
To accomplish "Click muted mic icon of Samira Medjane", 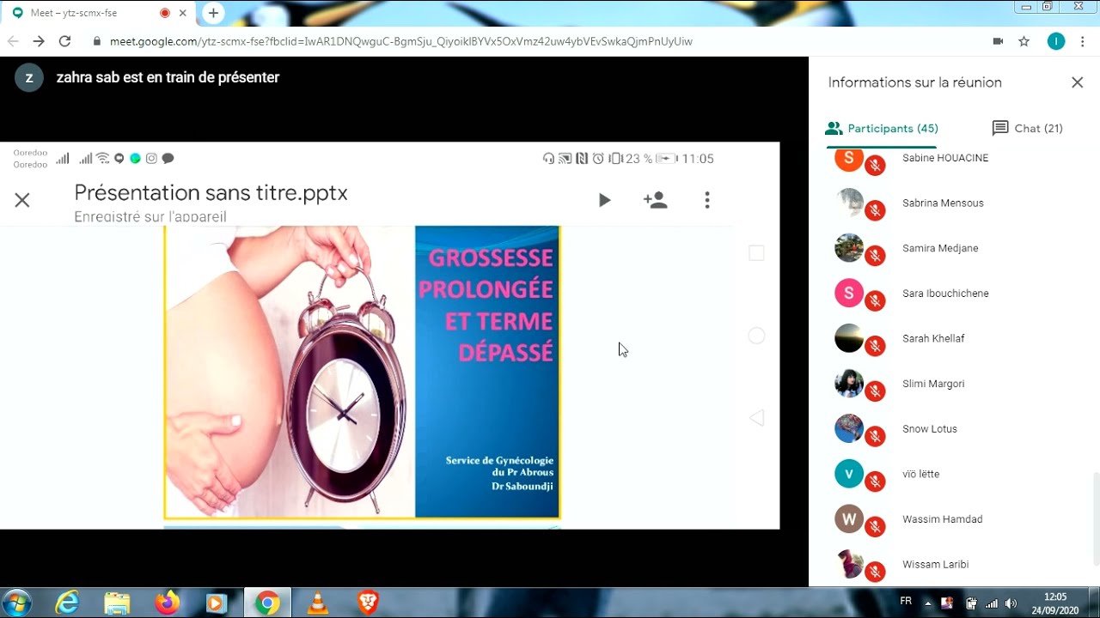I will point(875,255).
